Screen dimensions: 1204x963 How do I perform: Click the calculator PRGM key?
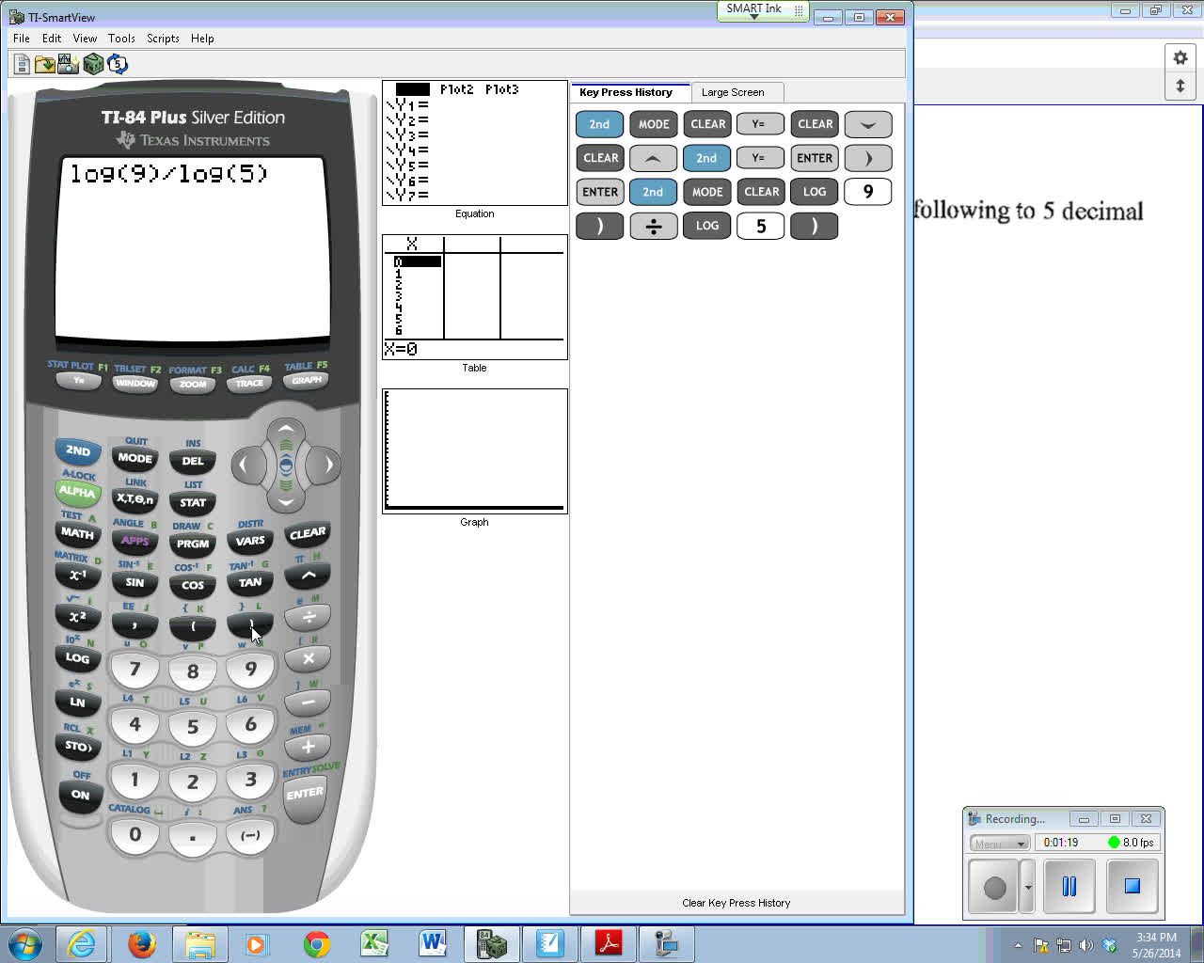click(193, 545)
